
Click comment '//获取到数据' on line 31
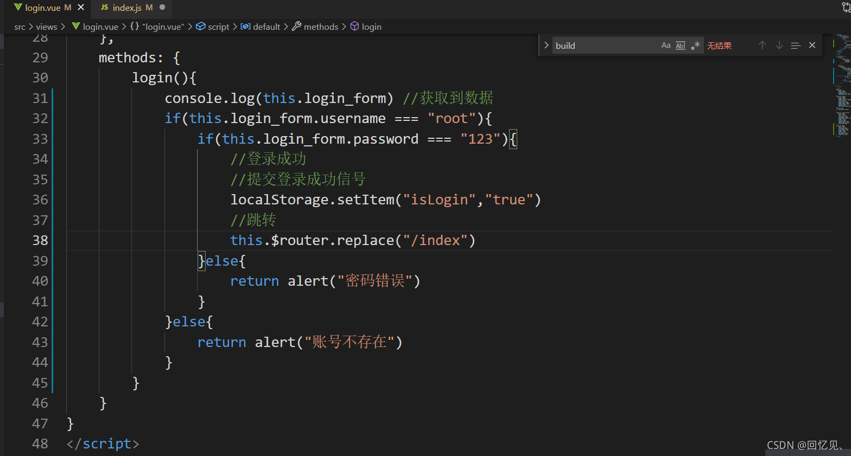coord(448,98)
